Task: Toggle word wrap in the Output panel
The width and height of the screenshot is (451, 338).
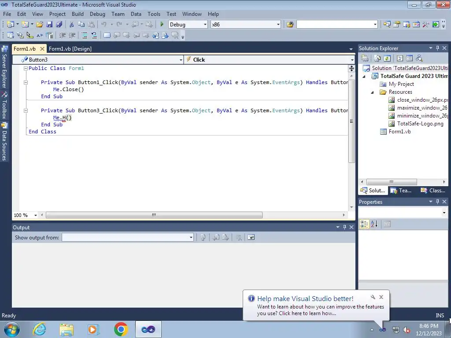Action: [251, 237]
